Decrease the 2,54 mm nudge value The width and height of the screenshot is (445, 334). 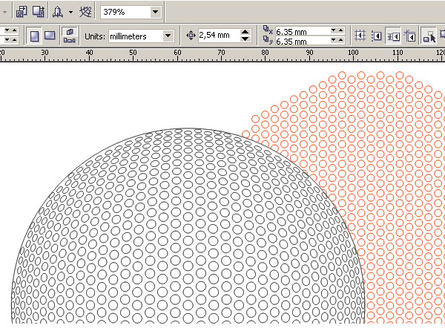pyautogui.click(x=245, y=39)
